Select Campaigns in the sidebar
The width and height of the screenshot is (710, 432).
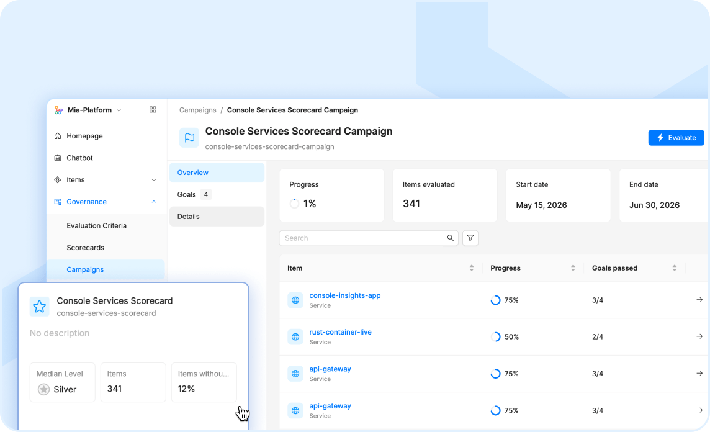106,269
